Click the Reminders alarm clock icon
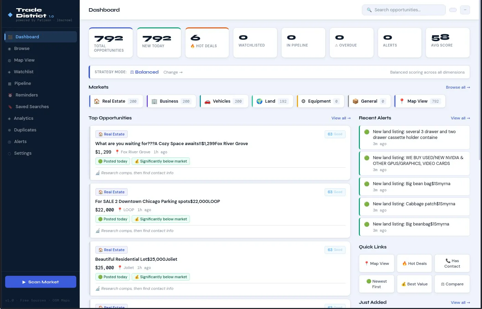This screenshot has height=309, width=482. [10, 95]
